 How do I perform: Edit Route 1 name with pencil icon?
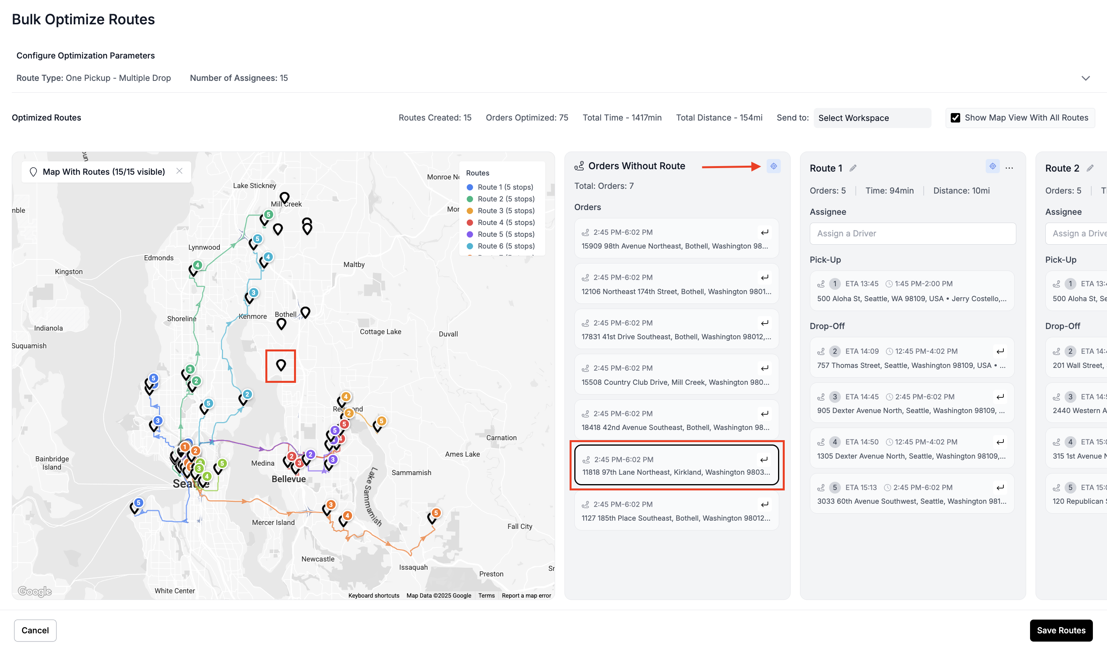(x=853, y=168)
